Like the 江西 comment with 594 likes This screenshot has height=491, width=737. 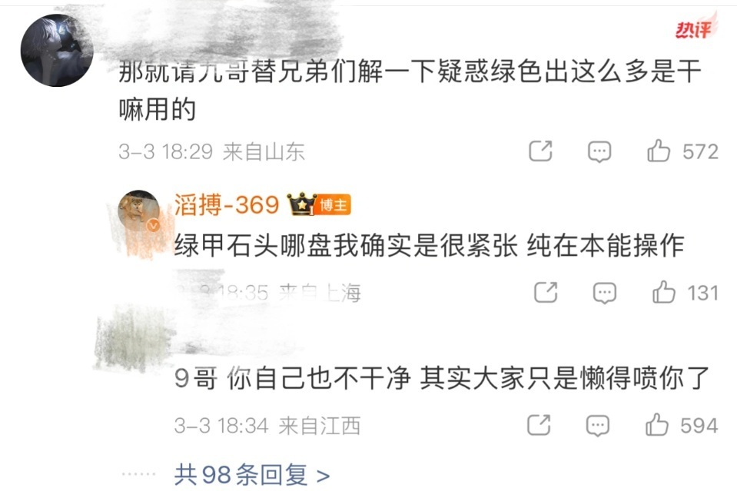coord(656,425)
